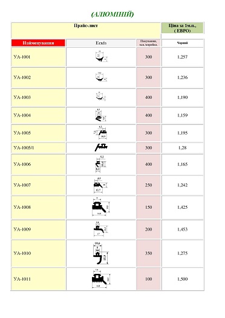The image size is (225, 318).
Task: Click the УА-1006 name cell
Action: pyautogui.click(x=39, y=164)
